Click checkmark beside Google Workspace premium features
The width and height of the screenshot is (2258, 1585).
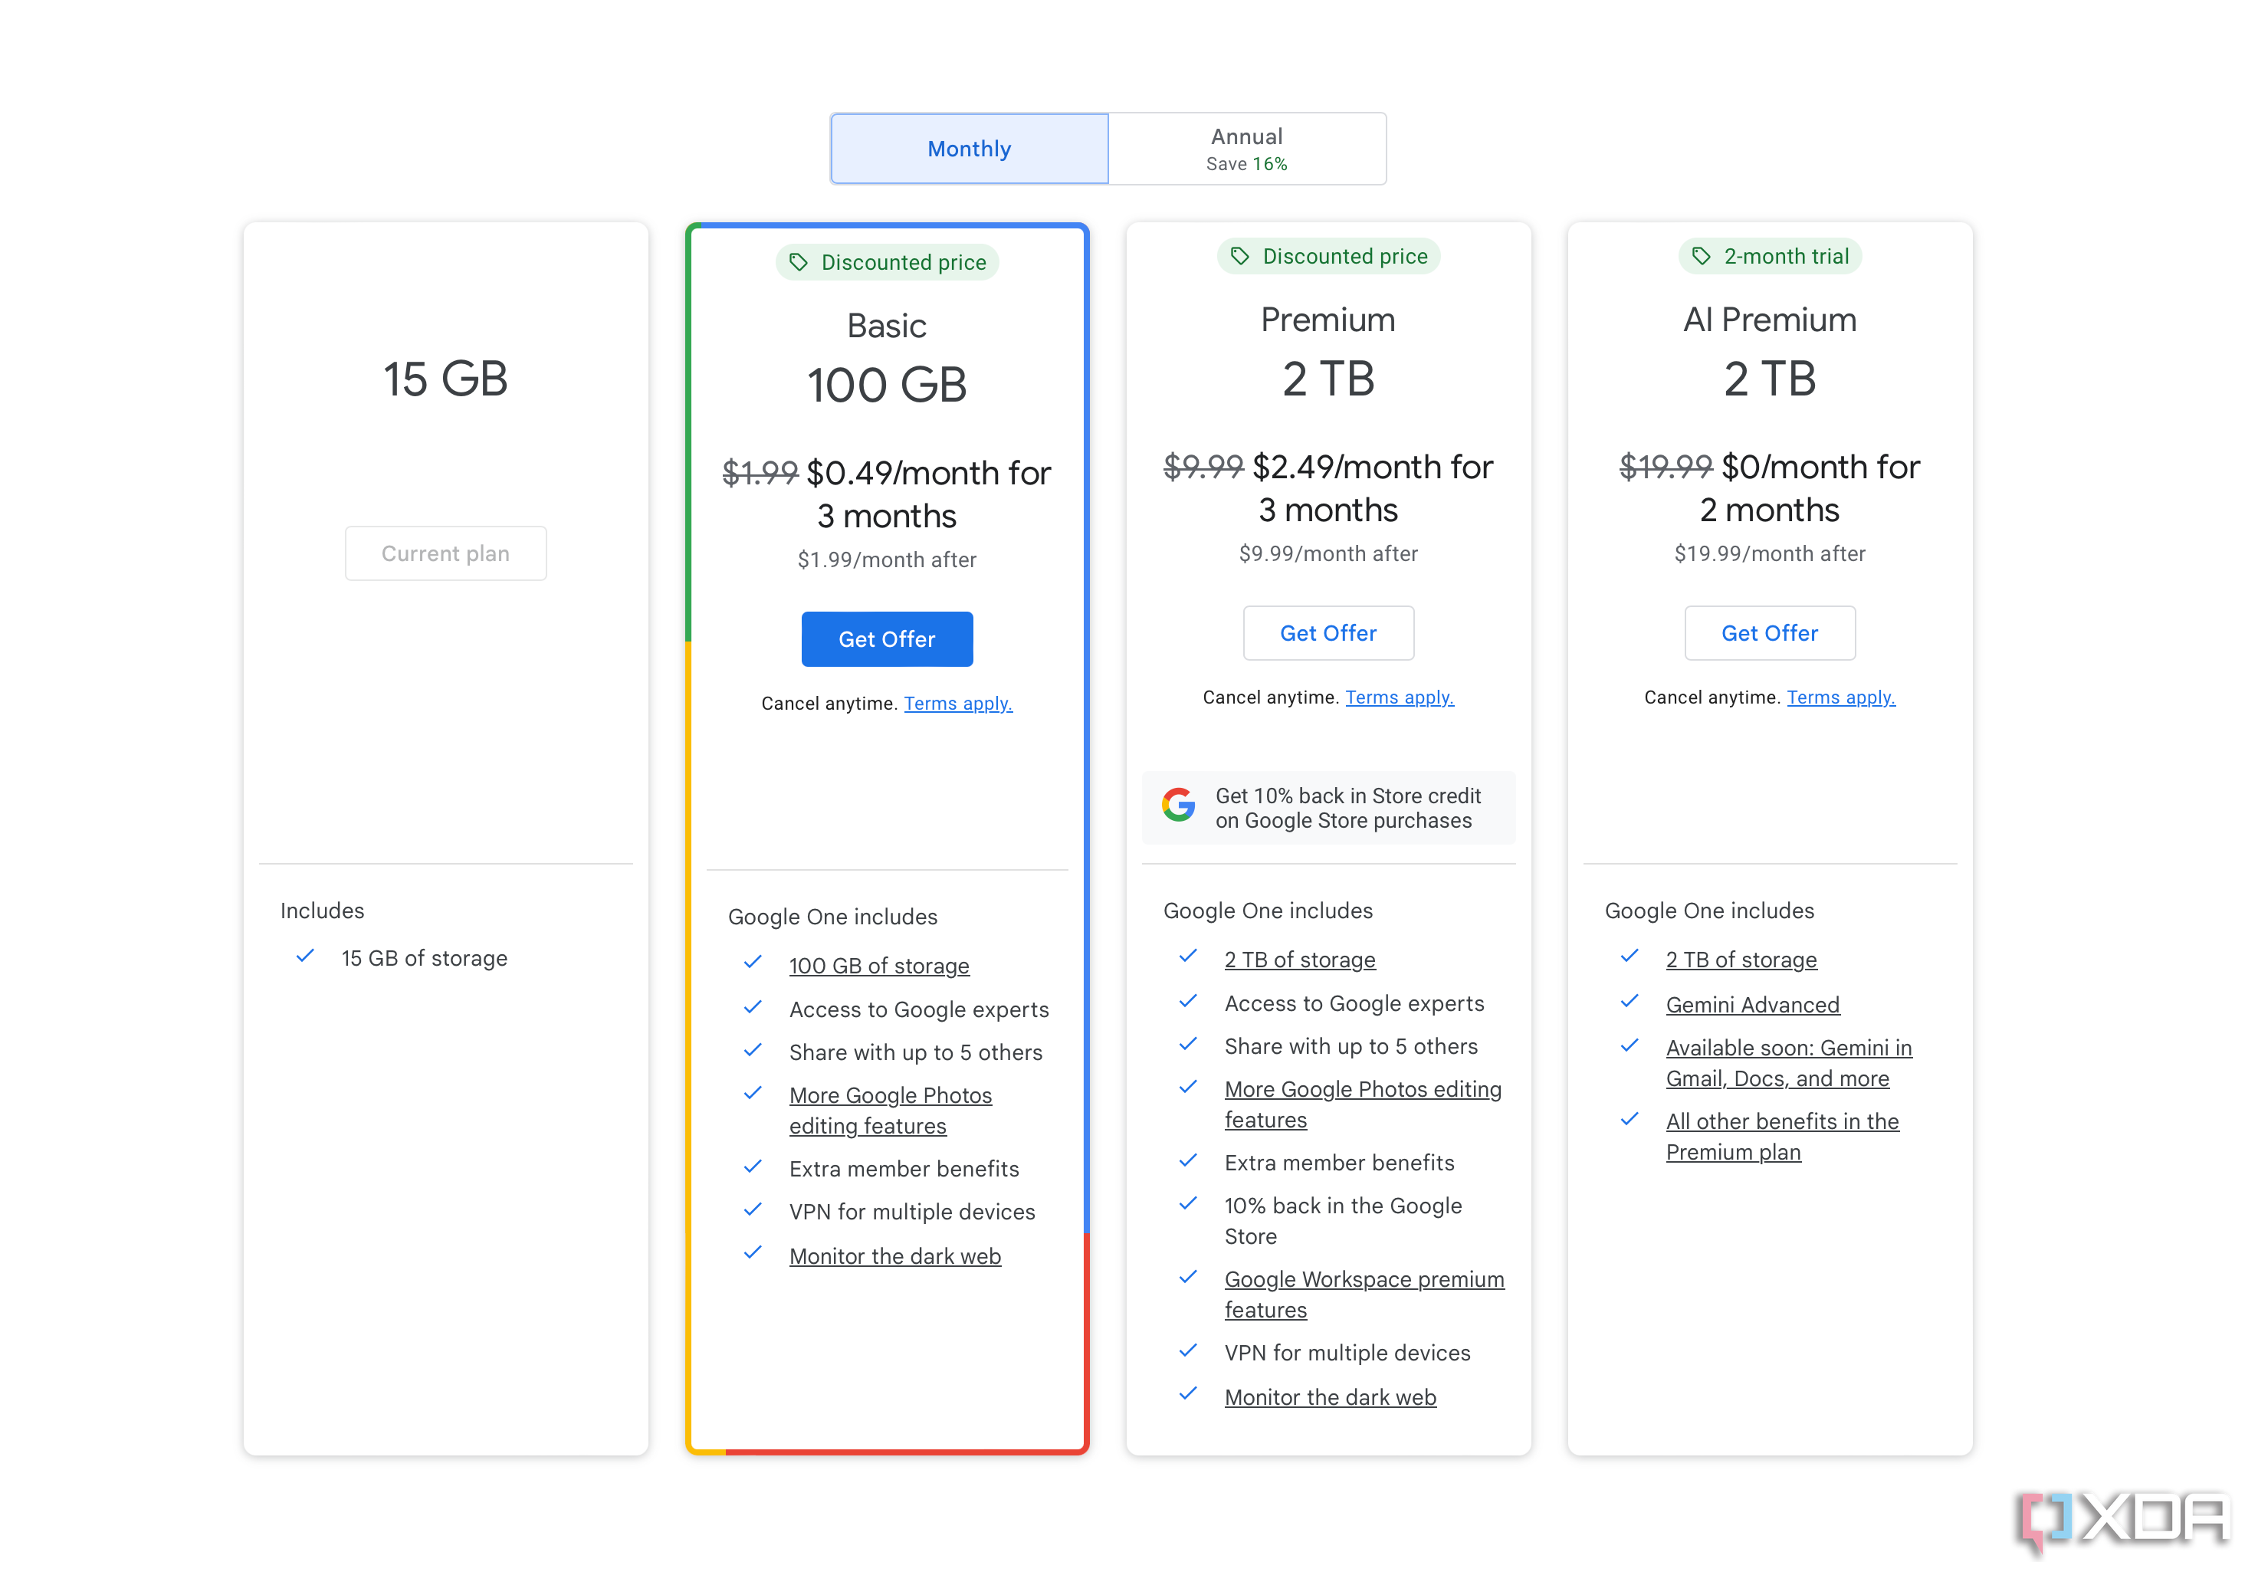click(x=1188, y=1277)
